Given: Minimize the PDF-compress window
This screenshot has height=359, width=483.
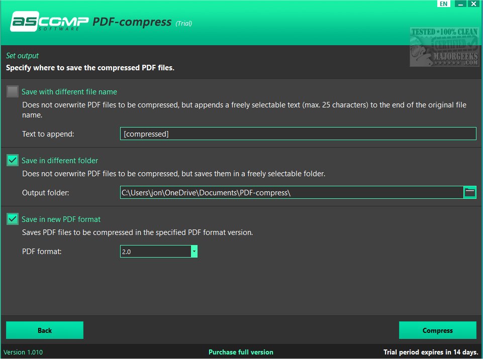Looking at the screenshot, I should point(460,4).
